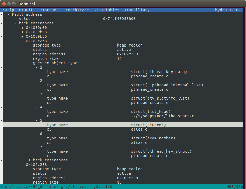Select the highlighted struct(student) row

tap(148, 125)
